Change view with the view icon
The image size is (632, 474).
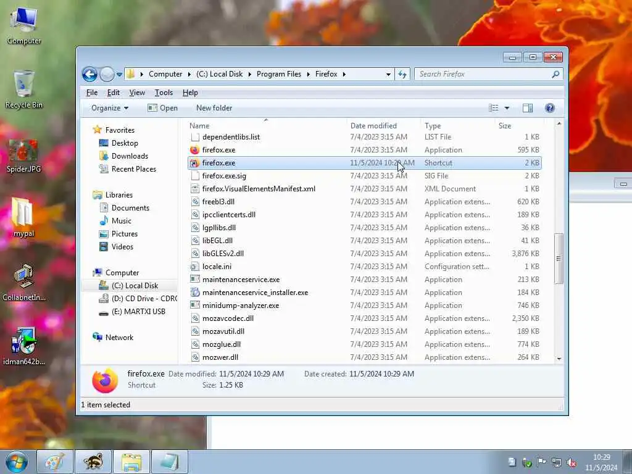[x=493, y=108]
